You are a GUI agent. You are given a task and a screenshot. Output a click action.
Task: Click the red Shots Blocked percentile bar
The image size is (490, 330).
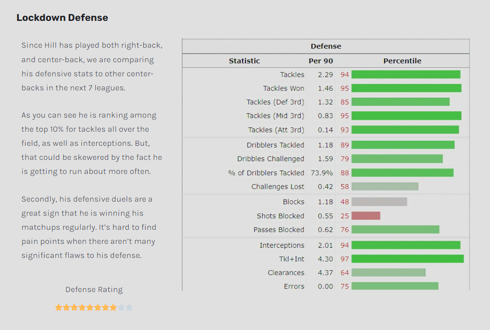366,215
